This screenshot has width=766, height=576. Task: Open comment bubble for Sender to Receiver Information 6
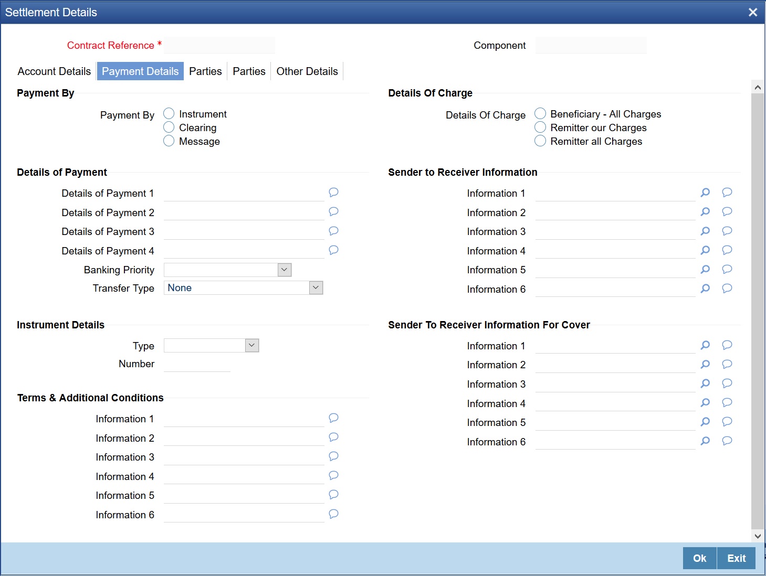(x=727, y=289)
